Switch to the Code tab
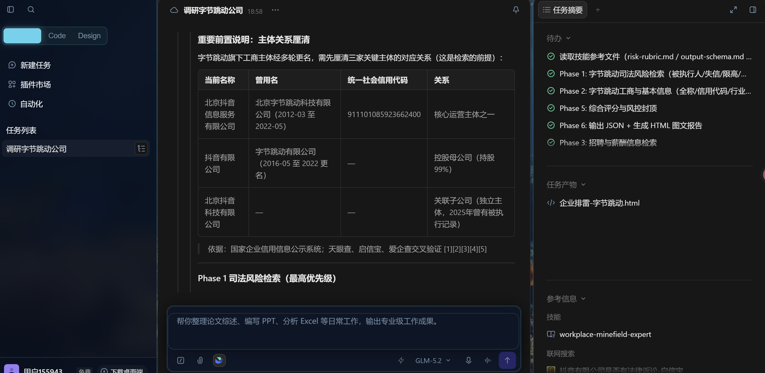The image size is (765, 373). (x=57, y=35)
